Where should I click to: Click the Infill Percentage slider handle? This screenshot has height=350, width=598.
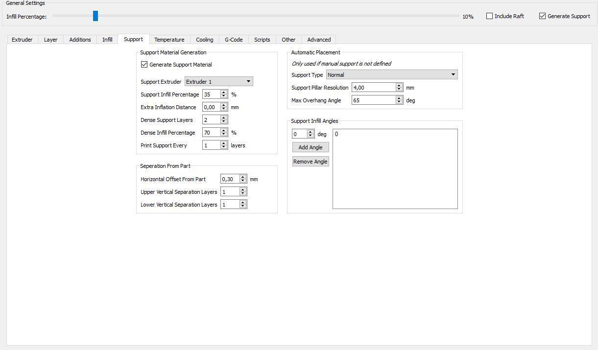click(96, 16)
